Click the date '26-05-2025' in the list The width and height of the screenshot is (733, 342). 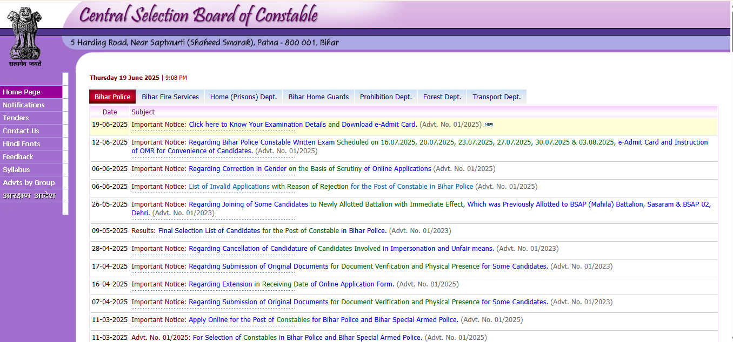point(110,204)
